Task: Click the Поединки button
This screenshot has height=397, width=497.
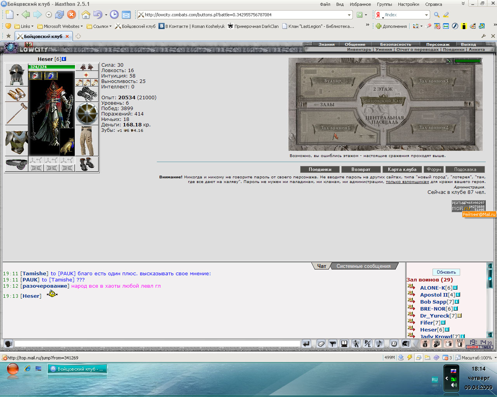Action: click(x=320, y=169)
